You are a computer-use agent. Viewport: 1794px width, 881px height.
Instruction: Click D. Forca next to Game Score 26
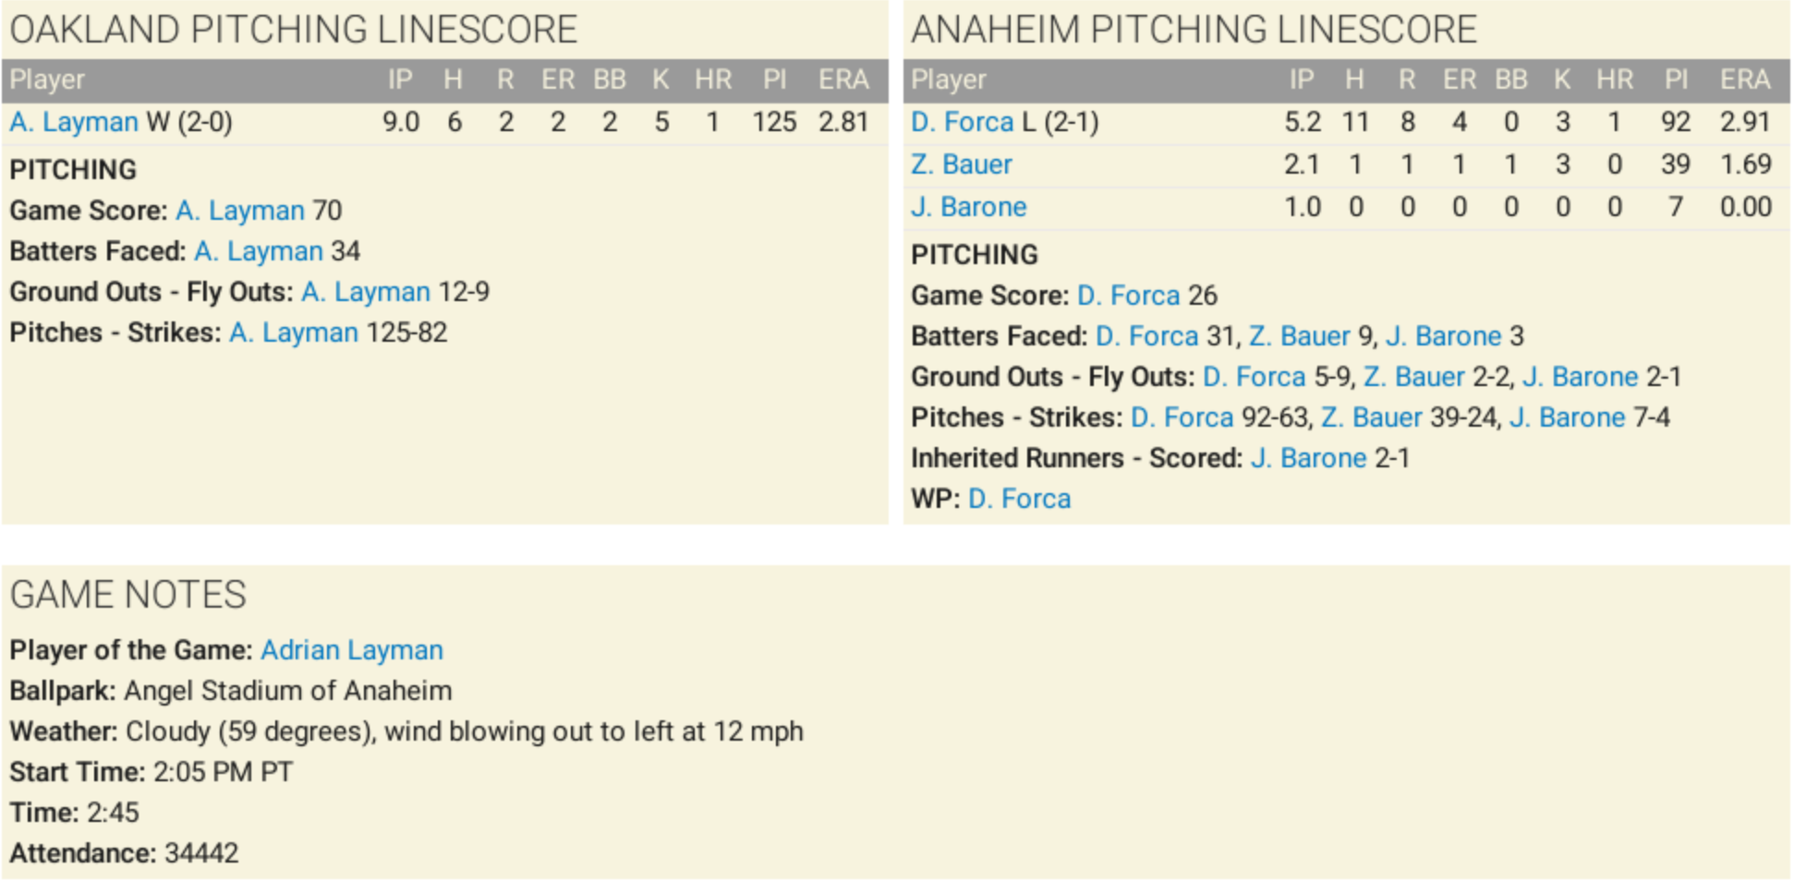pos(1129,296)
